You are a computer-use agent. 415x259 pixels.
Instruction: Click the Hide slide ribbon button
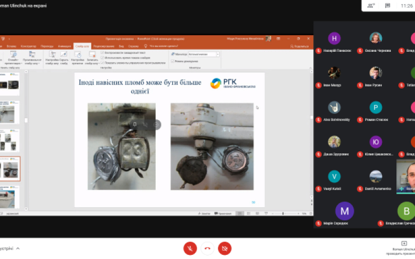[64, 58]
